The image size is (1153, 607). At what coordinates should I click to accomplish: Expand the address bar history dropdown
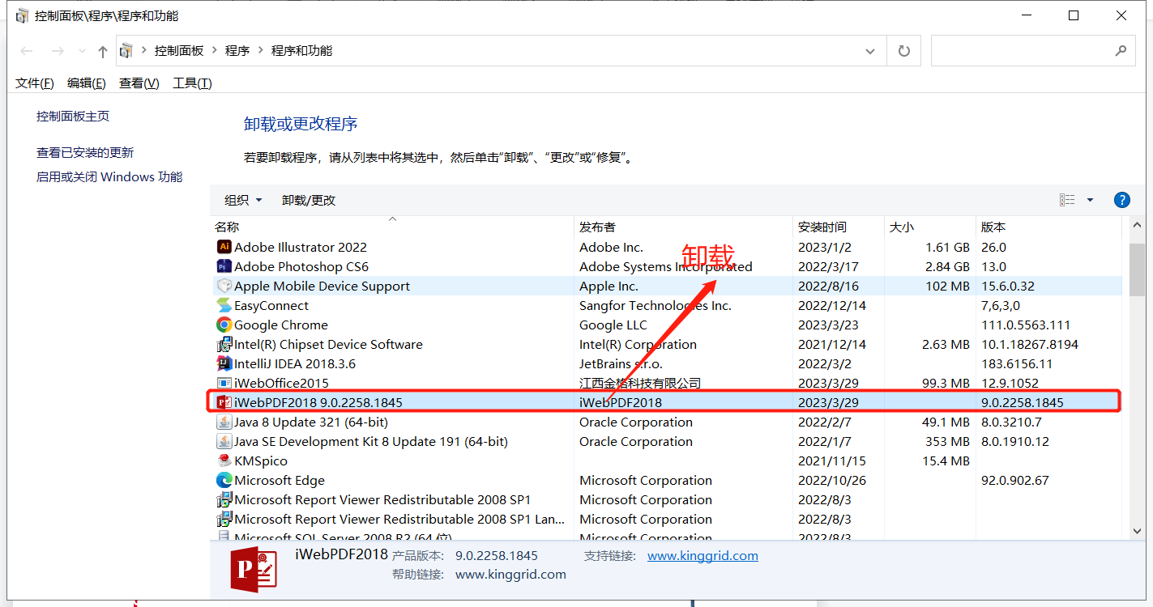[870, 51]
